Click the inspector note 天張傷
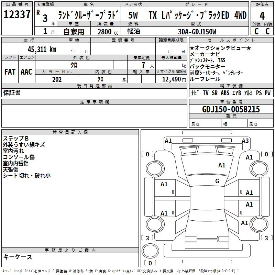275x275 pixels. point(11,169)
